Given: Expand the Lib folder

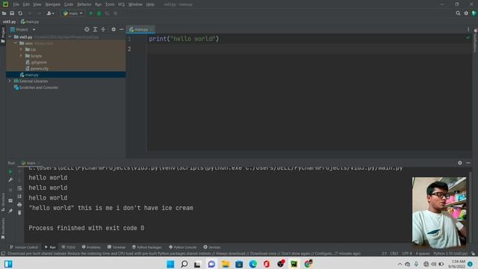Looking at the screenshot, I should (x=21, y=49).
